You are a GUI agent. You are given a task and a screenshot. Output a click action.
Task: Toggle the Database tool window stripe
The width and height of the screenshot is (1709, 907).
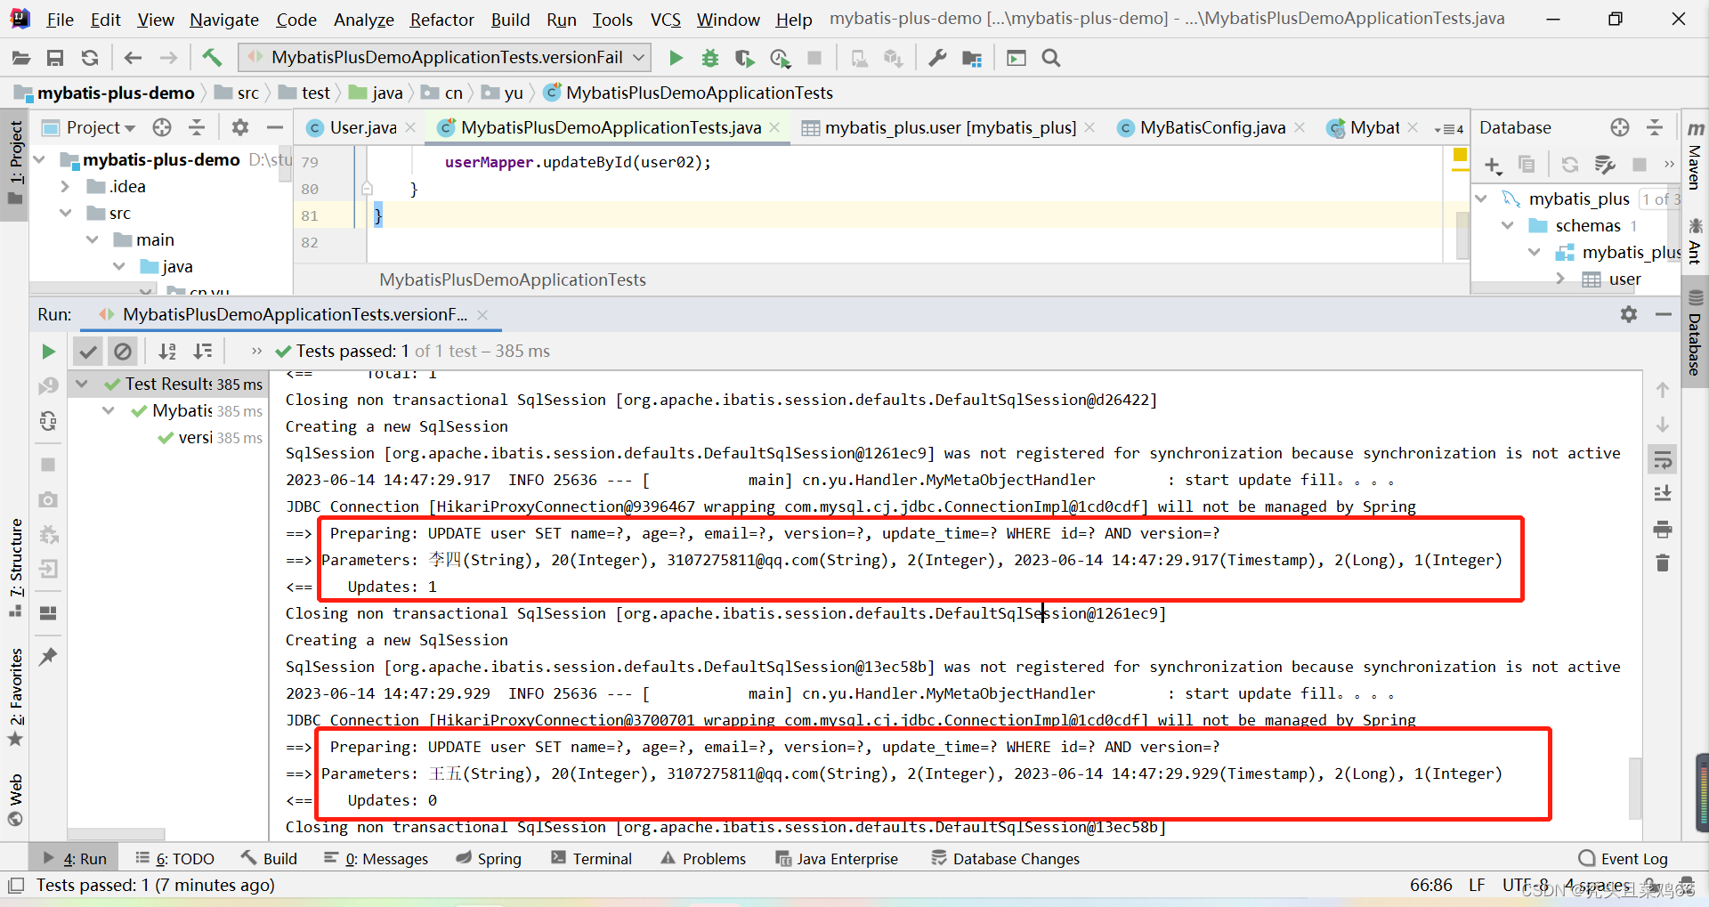pyautogui.click(x=1695, y=334)
